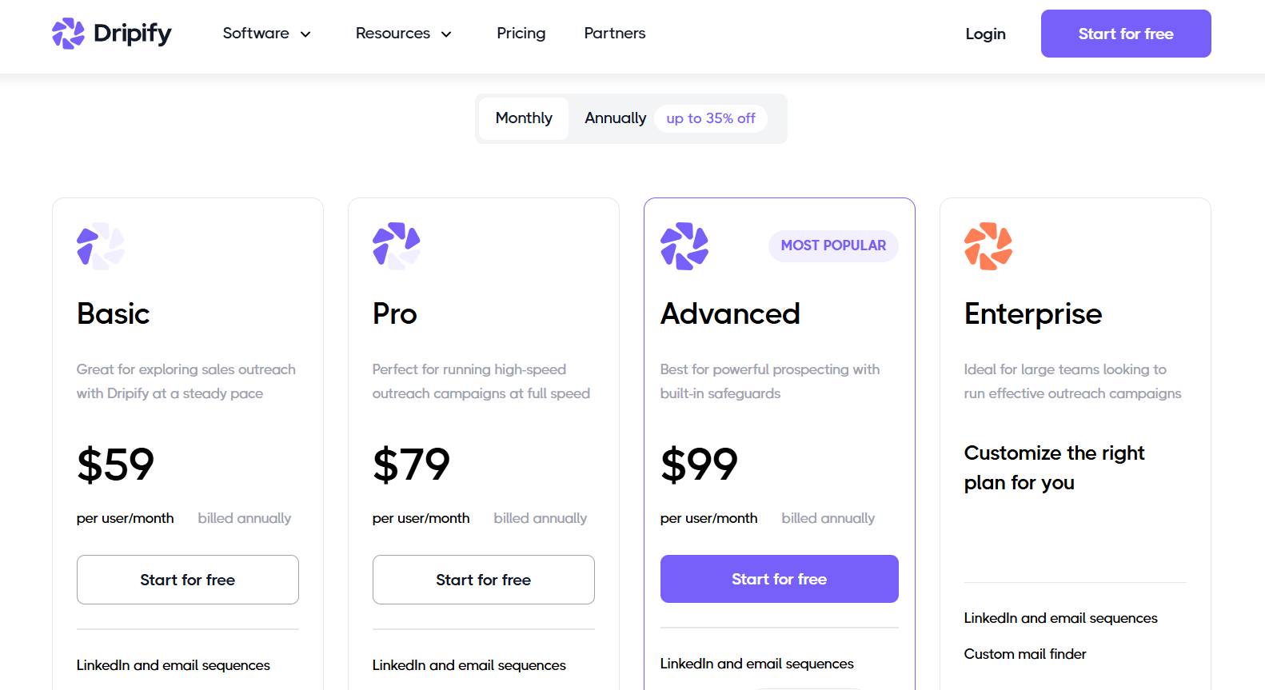Click 'Start for free' under the Pro plan
The height and width of the screenshot is (690, 1265).
pos(483,580)
